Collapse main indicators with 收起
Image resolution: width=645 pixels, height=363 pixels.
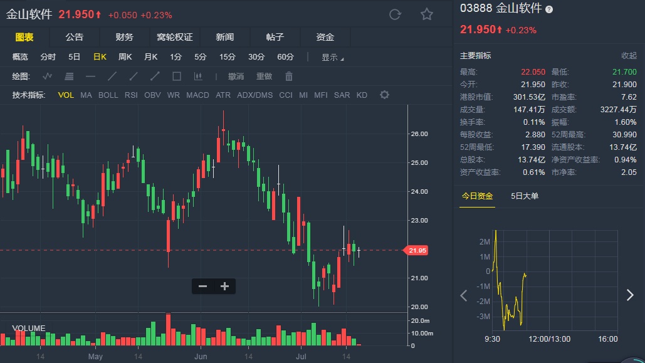(x=629, y=56)
